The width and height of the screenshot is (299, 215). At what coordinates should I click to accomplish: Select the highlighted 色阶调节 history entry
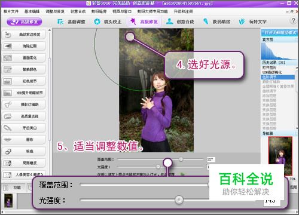coord(278,77)
